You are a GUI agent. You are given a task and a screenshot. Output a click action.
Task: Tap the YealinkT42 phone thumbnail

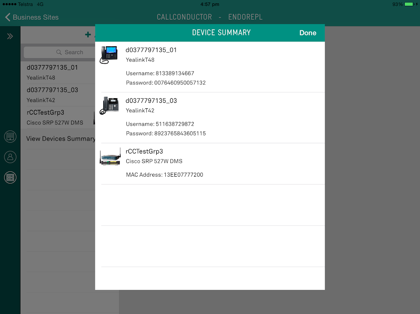click(x=109, y=106)
